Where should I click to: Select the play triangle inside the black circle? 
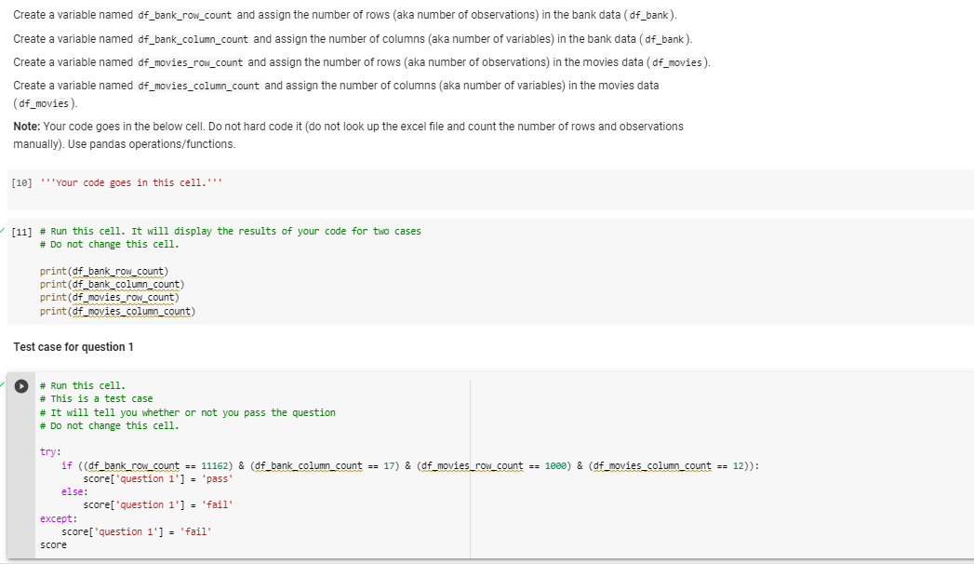click(x=21, y=384)
